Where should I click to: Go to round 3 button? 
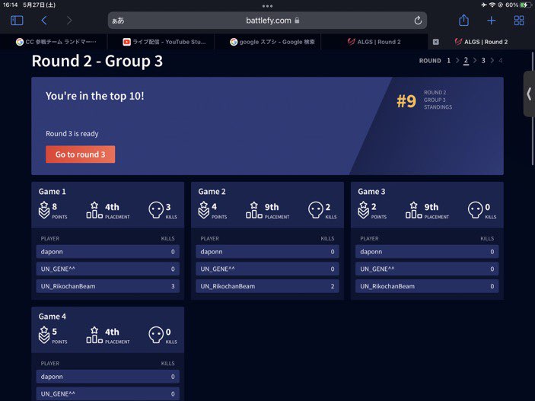click(80, 154)
